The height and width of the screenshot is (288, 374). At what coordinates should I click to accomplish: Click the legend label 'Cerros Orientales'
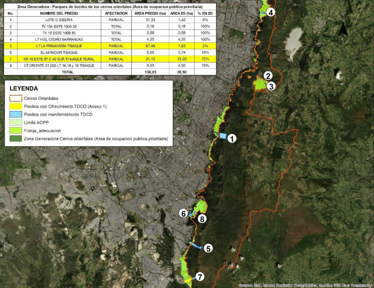click(x=41, y=98)
